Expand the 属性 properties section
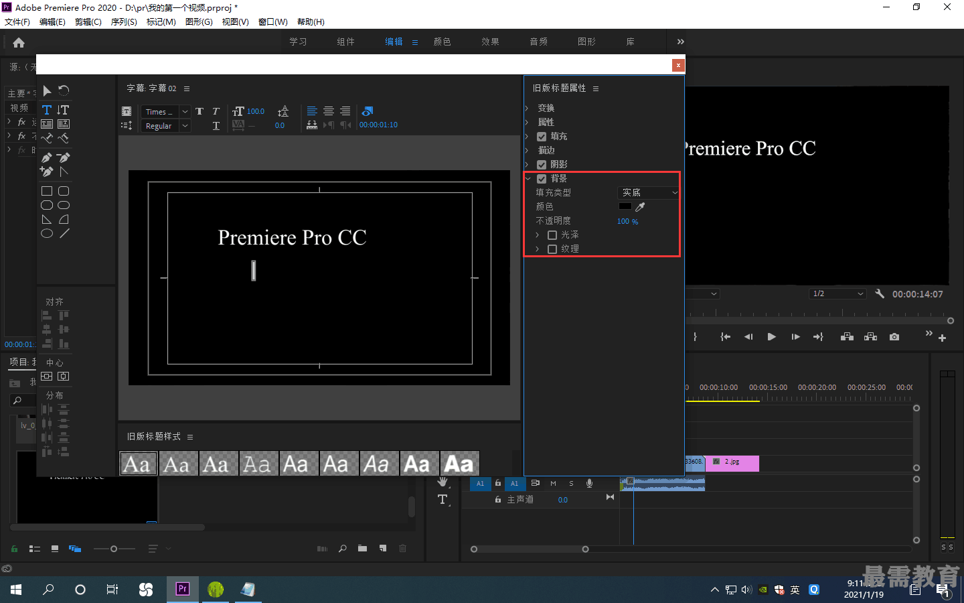Screen dimensions: 964x603 527,122
